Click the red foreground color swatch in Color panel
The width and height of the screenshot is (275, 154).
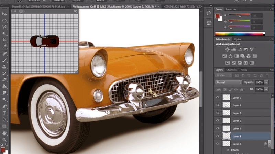[x=218, y=16]
